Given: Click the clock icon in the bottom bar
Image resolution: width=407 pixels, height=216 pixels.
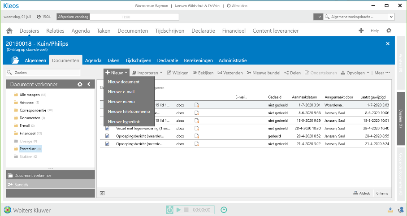Looking at the screenshot, I should coord(224,210).
